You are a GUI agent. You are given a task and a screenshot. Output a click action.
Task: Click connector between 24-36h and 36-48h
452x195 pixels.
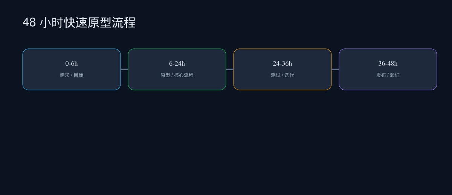pyautogui.click(x=335, y=69)
